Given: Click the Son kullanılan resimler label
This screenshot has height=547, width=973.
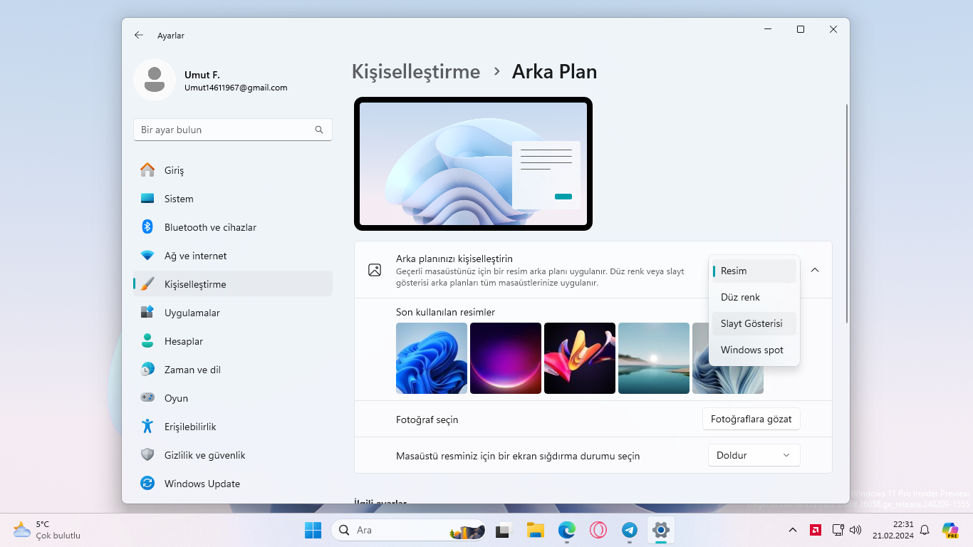Looking at the screenshot, I should point(445,312).
